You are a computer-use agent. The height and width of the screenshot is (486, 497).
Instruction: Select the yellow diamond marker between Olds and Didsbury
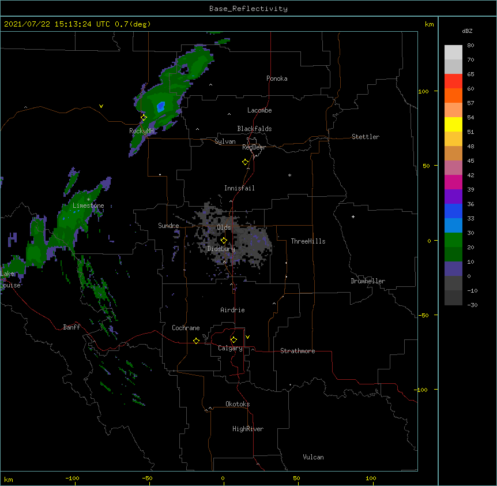pos(224,241)
